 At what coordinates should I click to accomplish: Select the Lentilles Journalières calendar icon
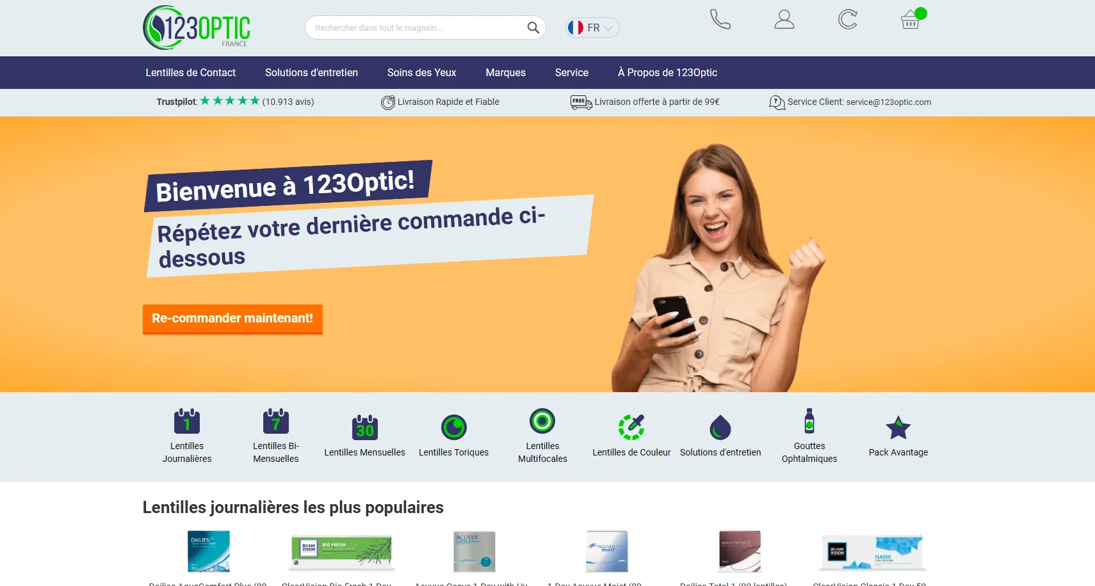pos(187,421)
